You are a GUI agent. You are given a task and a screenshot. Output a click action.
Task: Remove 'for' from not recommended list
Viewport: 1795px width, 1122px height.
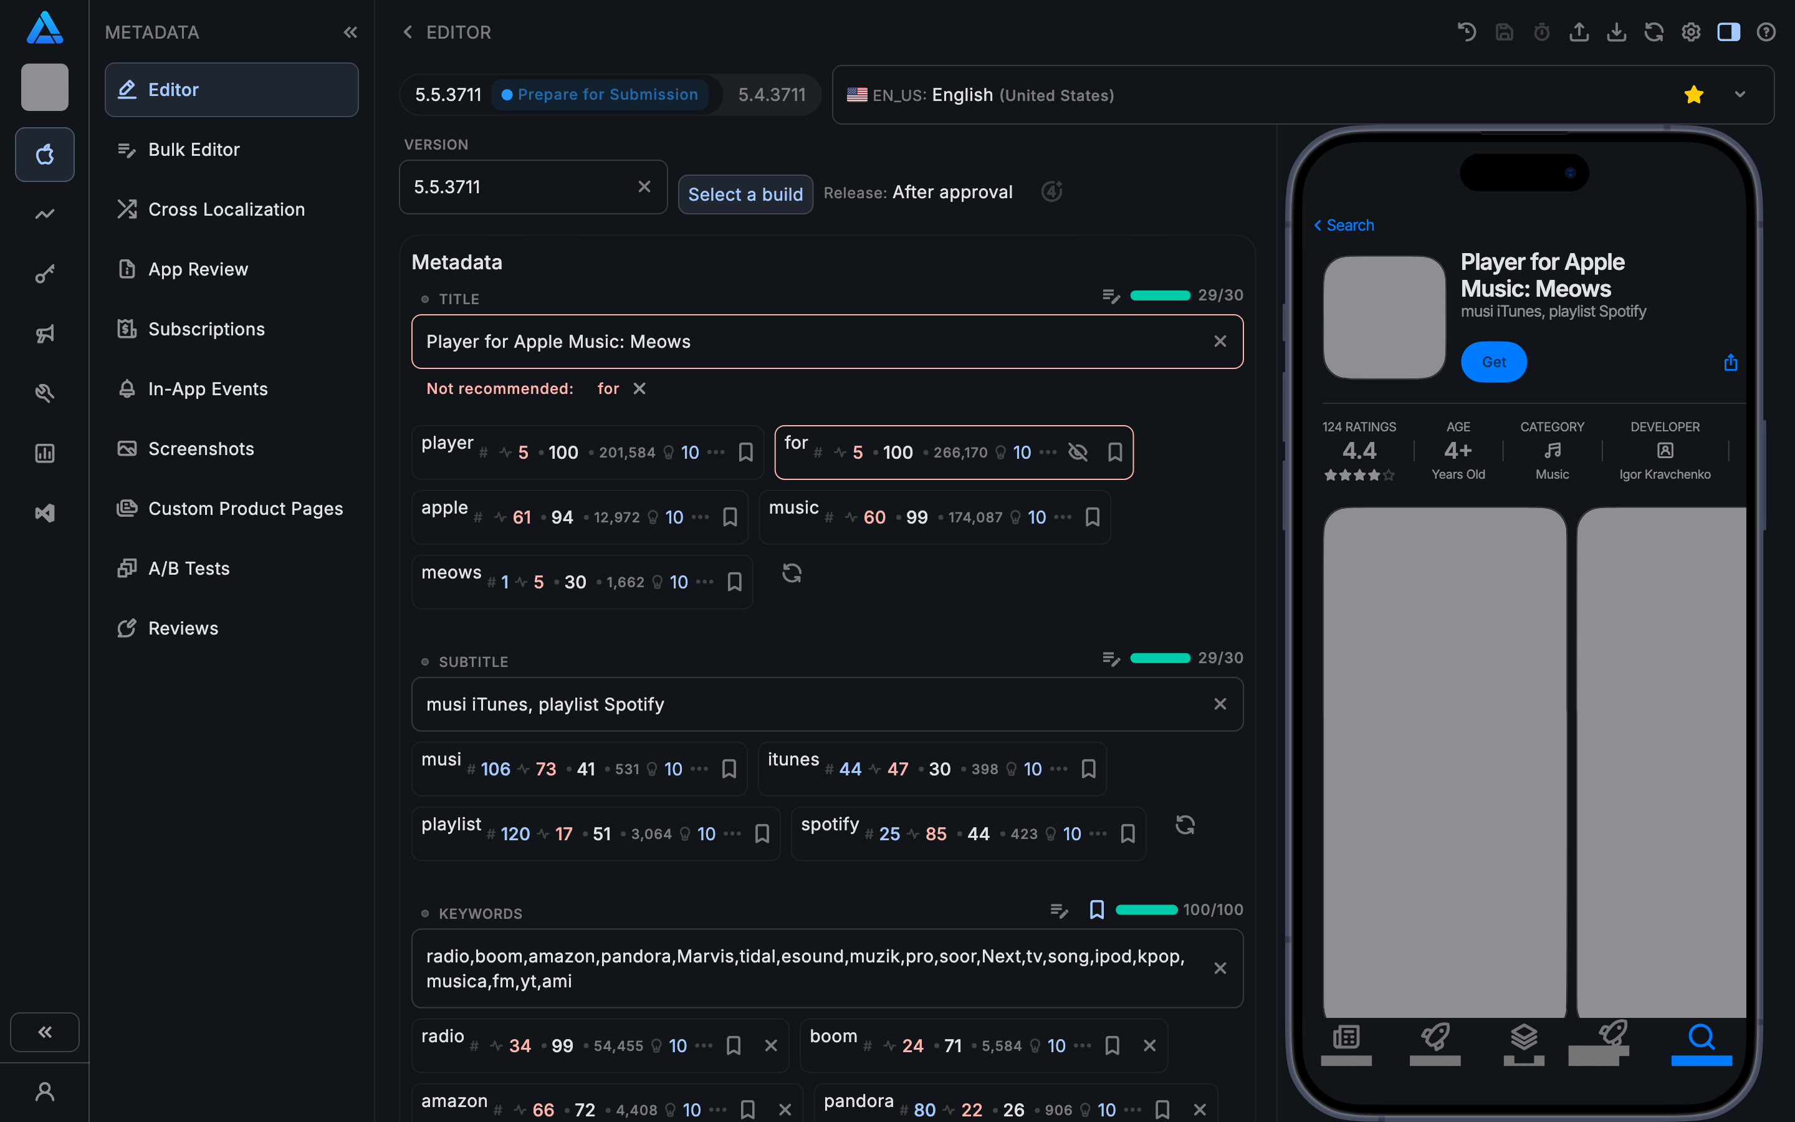tap(639, 389)
